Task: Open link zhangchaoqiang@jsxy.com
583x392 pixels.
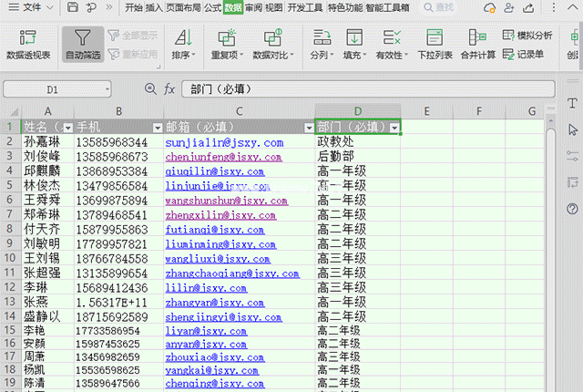Action: click(x=232, y=273)
